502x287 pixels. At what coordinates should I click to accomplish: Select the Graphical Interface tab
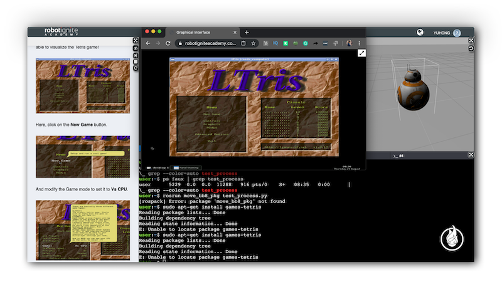[x=203, y=33]
